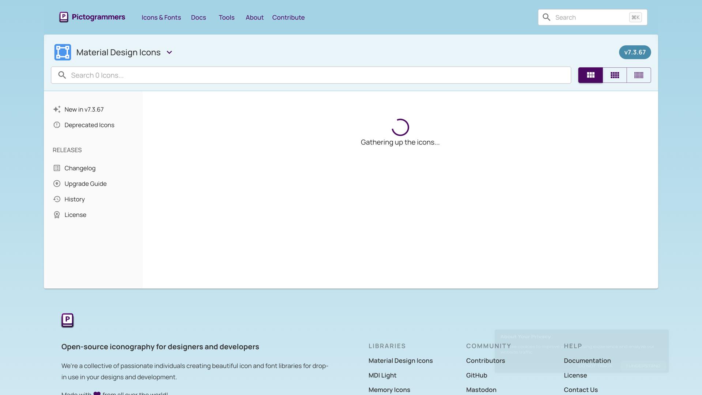This screenshot has height=395, width=702.
Task: Click the alert icon beside Deprecated Icons
Action: point(57,125)
